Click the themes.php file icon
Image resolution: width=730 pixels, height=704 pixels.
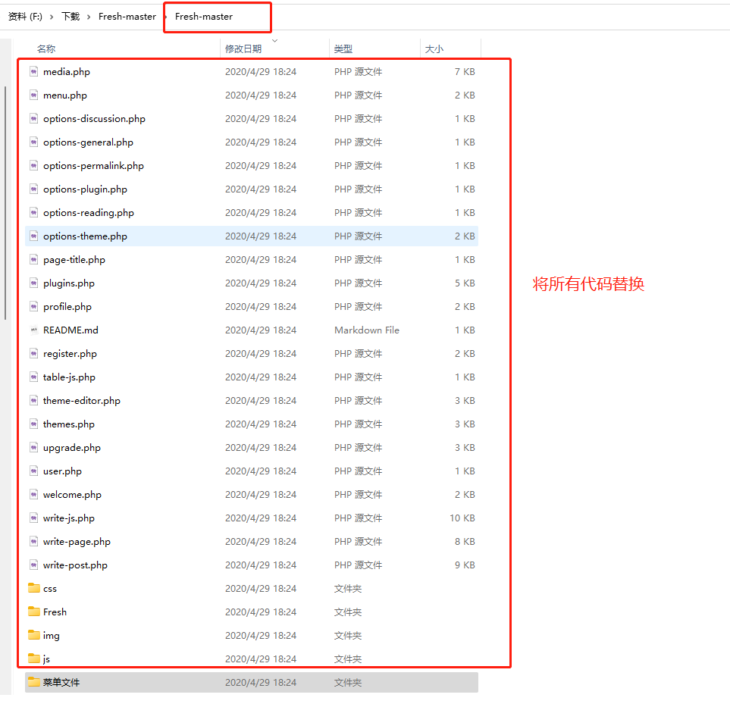click(x=33, y=424)
